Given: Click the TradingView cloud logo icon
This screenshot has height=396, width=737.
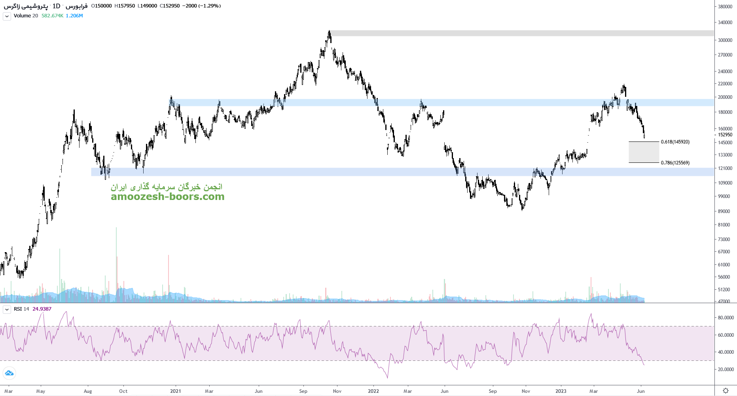Looking at the screenshot, I should (x=9, y=373).
